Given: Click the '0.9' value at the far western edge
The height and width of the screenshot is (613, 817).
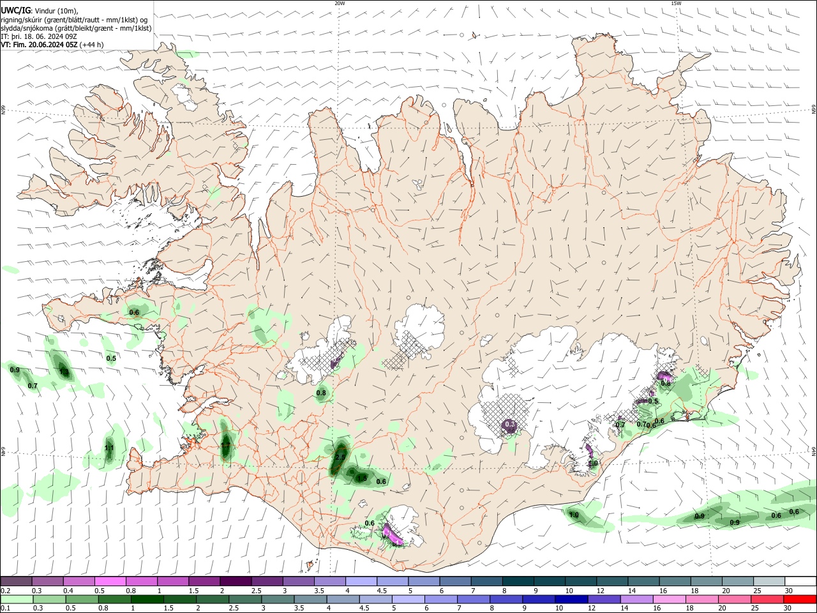Looking at the screenshot, I should pyautogui.click(x=15, y=370).
